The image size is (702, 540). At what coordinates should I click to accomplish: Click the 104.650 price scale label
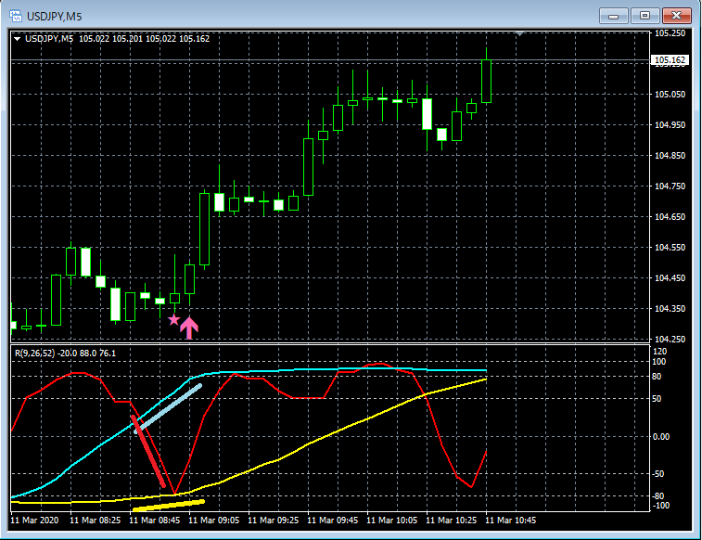point(670,217)
